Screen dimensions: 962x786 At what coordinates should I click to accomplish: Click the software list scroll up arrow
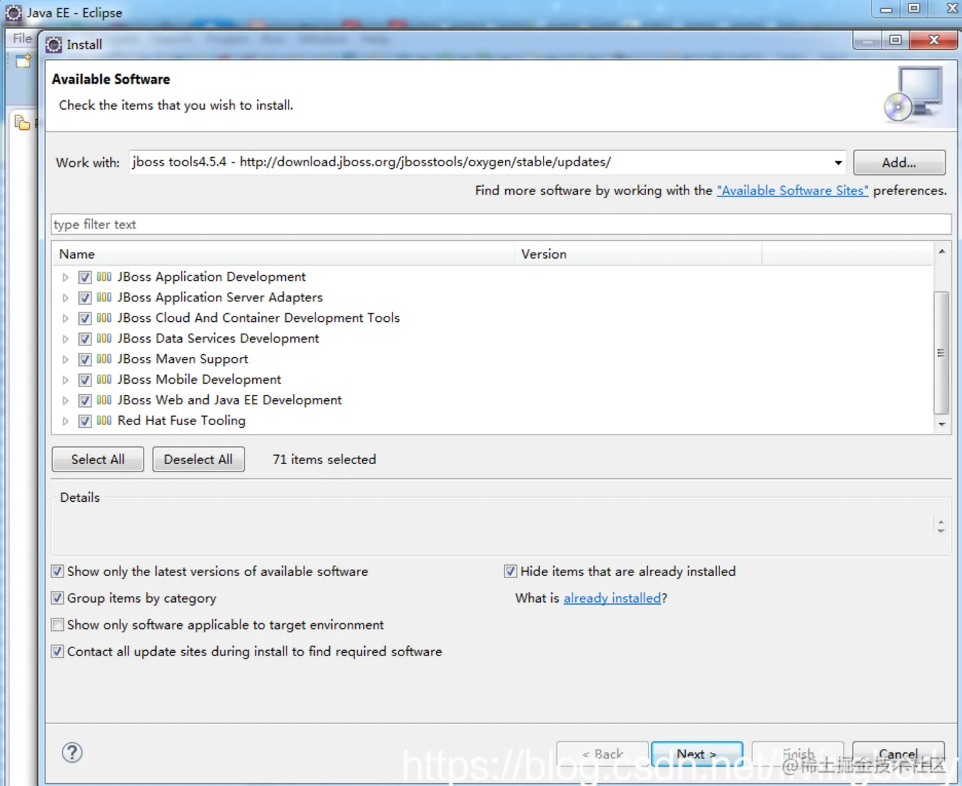[941, 252]
